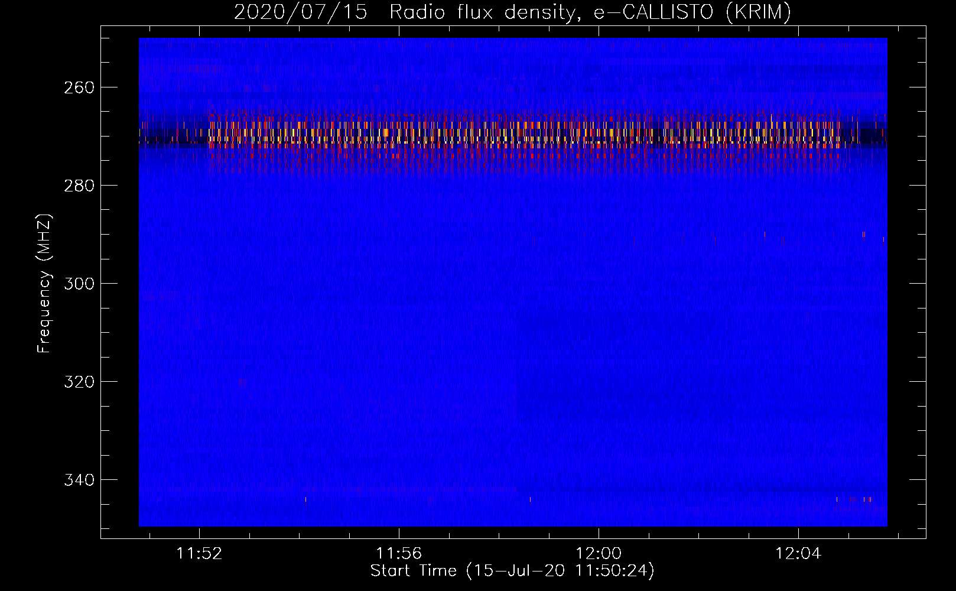Screen dimensions: 956x591
Task: Click the 11:52 time tick label
Action: click(x=200, y=554)
